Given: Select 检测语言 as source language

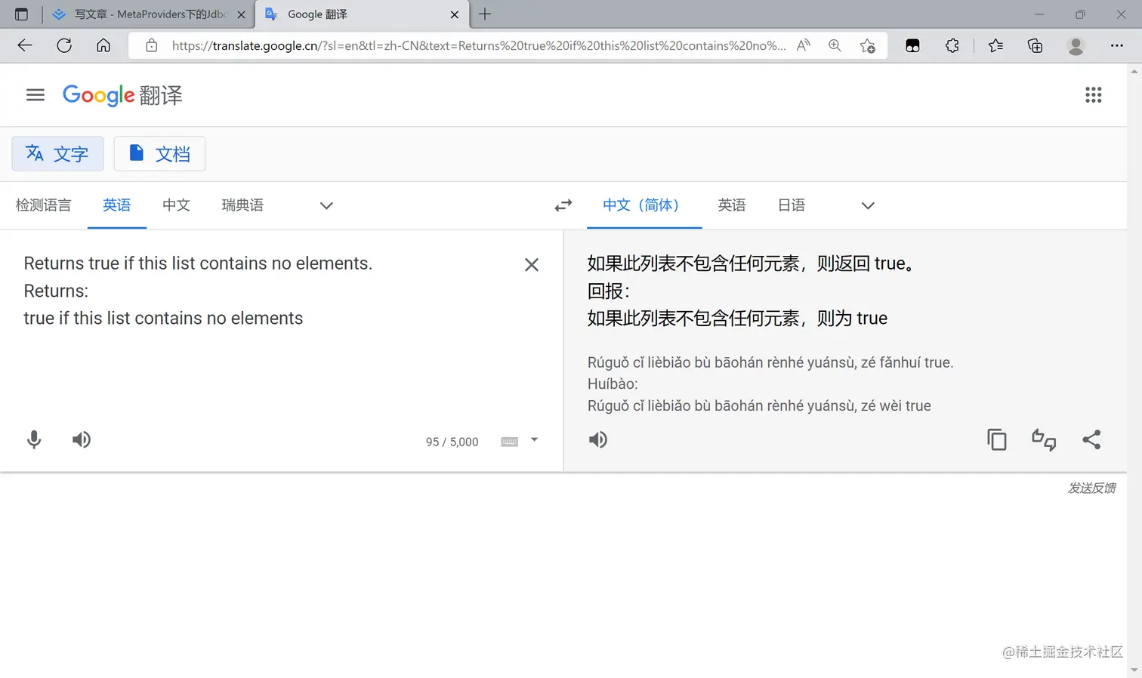Looking at the screenshot, I should [x=44, y=205].
